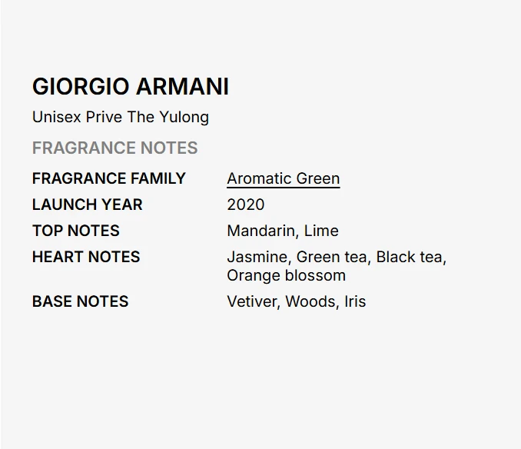
Task: Click the word Iris in base notes
Action: (x=355, y=302)
